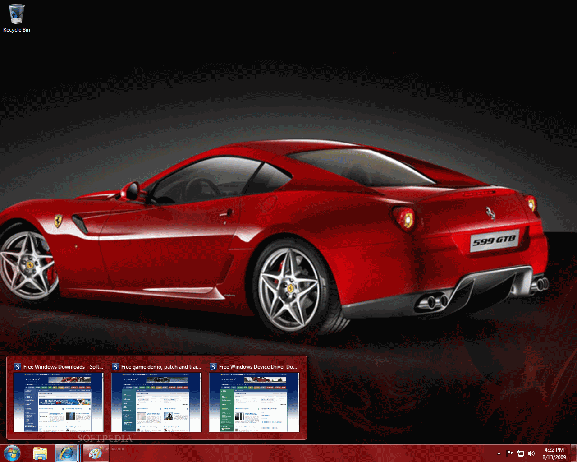Open the Paint taskbar icon
The width and height of the screenshot is (577, 462).
[95, 453]
